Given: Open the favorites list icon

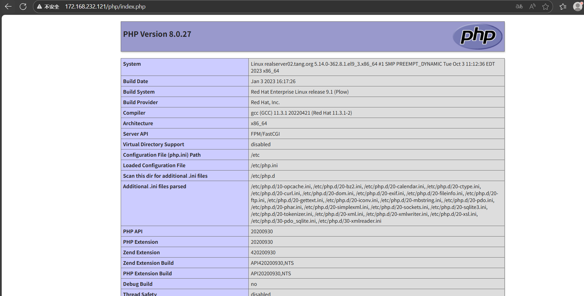Looking at the screenshot, I should (563, 7).
